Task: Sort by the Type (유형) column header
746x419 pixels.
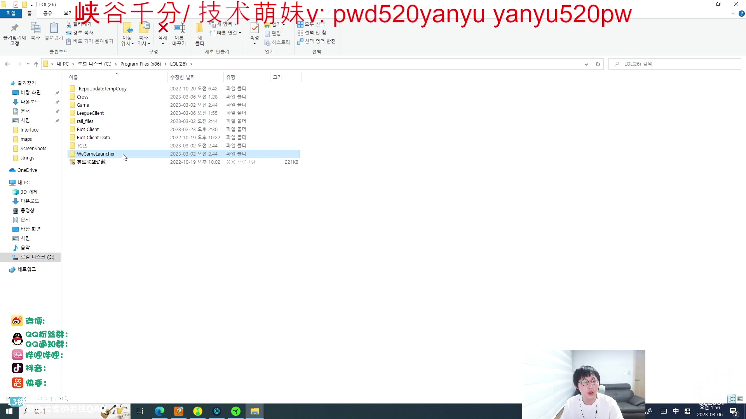Action: point(247,77)
